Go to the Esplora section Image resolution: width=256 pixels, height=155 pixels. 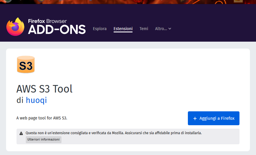100,29
